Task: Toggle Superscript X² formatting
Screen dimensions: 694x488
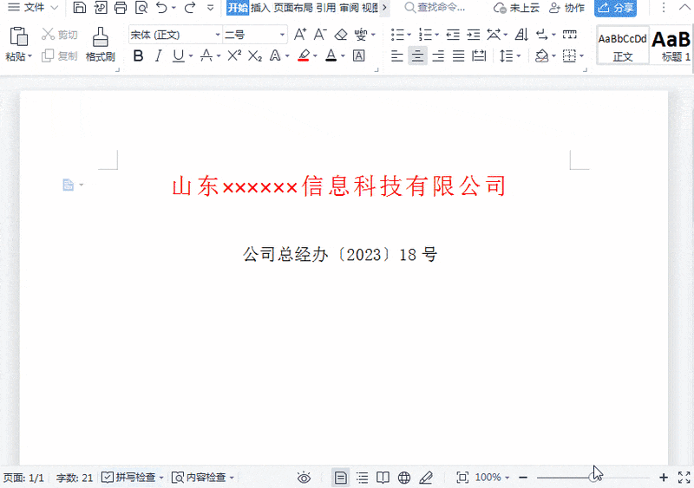Action: (234, 55)
